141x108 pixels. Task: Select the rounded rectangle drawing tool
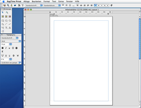point(6,21)
